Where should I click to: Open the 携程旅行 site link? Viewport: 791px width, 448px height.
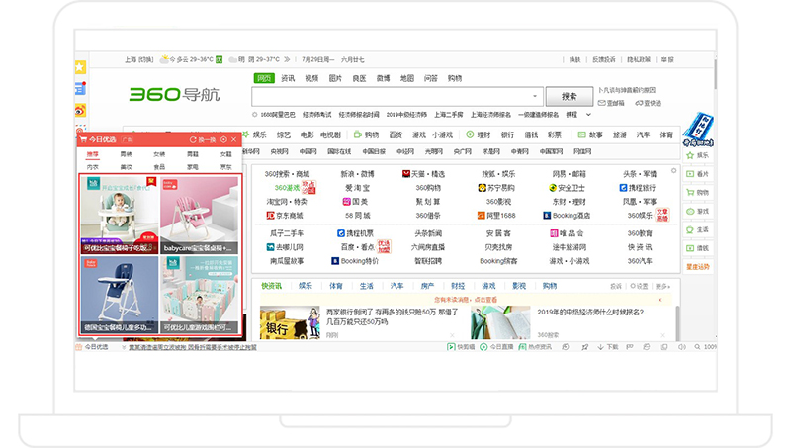point(638,188)
